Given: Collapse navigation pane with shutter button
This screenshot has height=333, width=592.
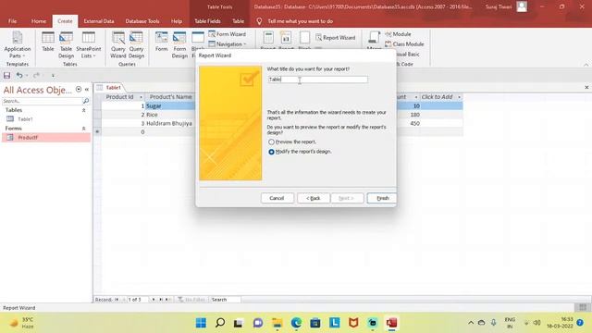Looking at the screenshot, I should pos(87,90).
